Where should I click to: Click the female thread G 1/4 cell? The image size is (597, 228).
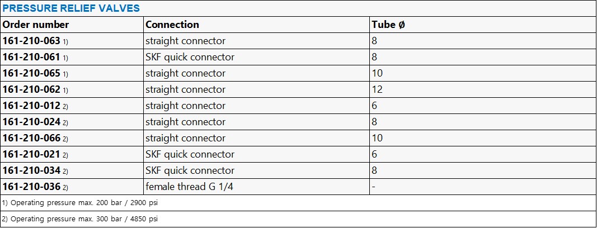189,187
